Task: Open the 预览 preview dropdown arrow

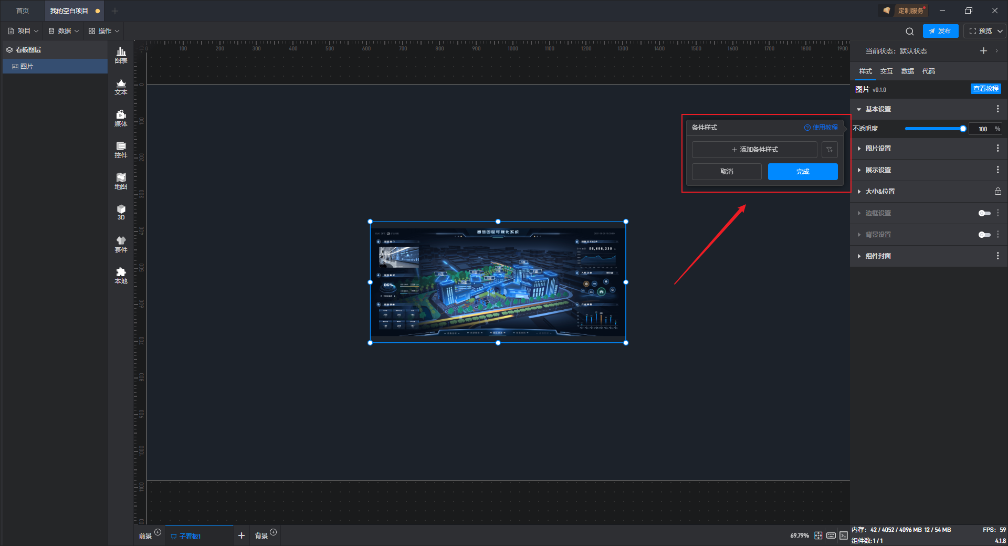Action: [x=1000, y=31]
